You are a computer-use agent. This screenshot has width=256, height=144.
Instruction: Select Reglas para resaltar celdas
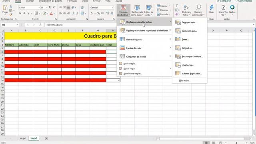click(144, 22)
